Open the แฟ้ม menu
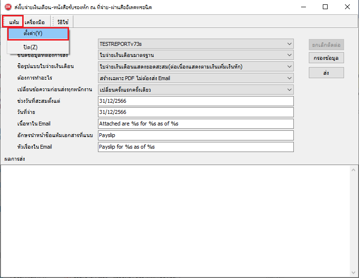 pyautogui.click(x=14, y=22)
